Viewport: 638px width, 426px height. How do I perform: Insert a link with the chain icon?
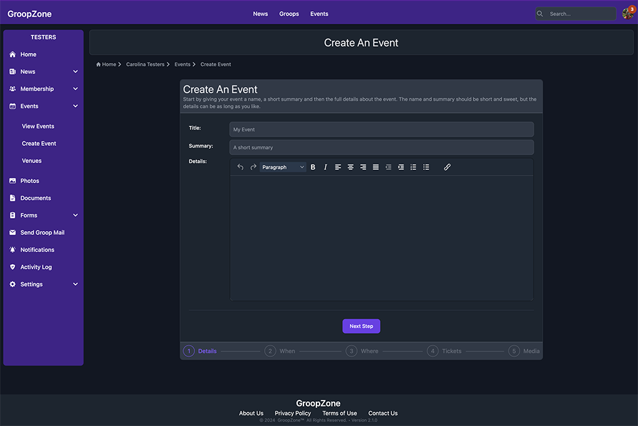coord(447,168)
